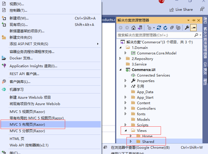Click the Sync with Active Document icon
The image size is (208, 154).
[x=159, y=28]
